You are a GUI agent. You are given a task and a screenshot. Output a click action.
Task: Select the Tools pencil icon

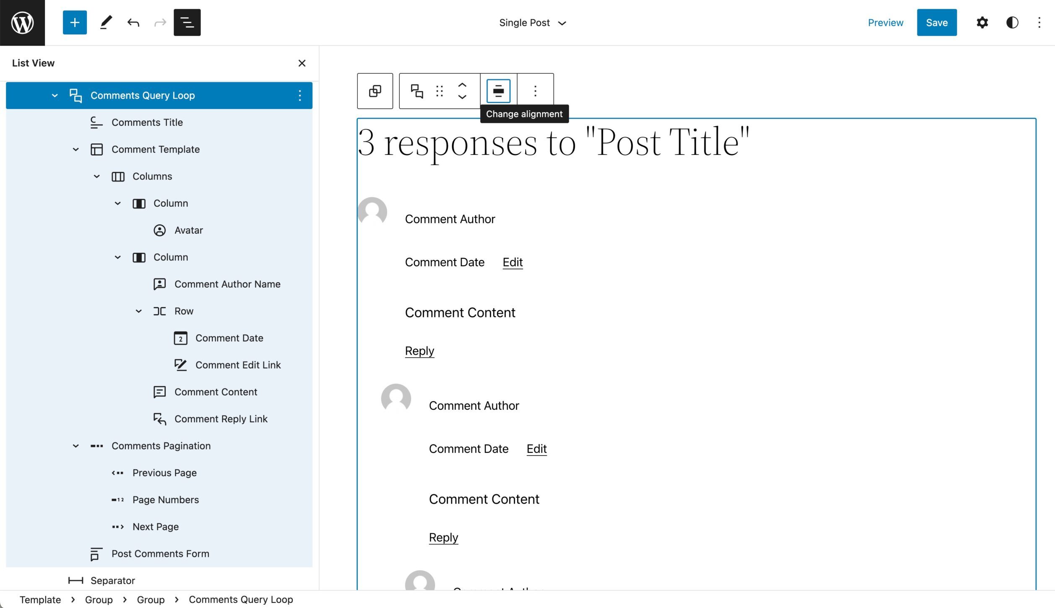coord(106,23)
